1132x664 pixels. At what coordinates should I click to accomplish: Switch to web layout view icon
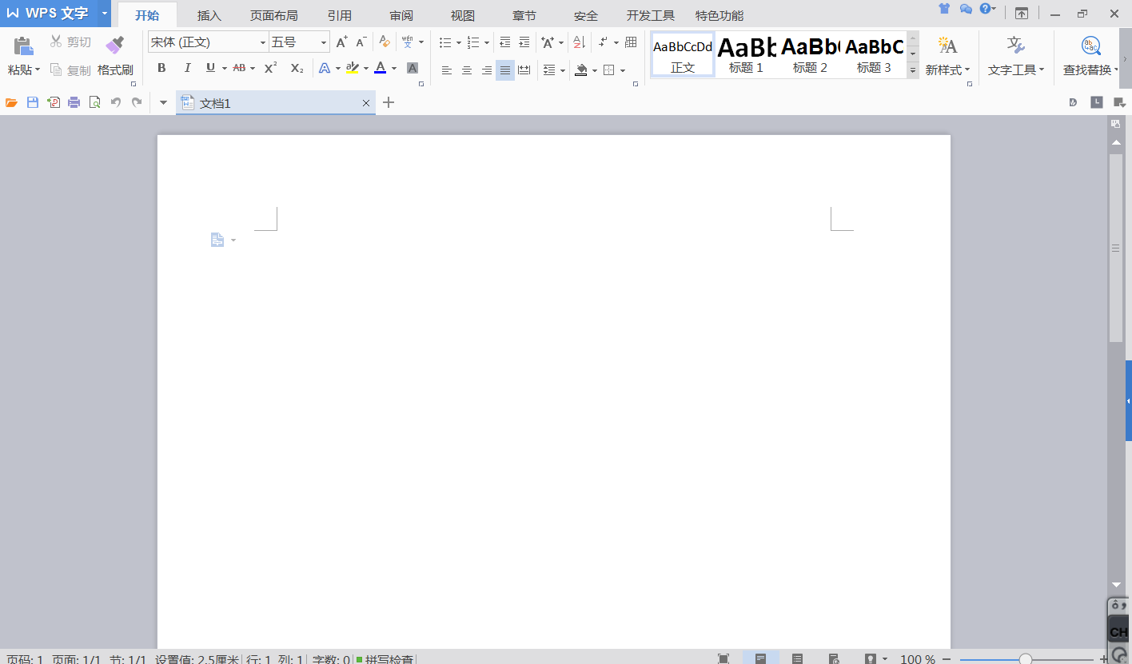(834, 658)
